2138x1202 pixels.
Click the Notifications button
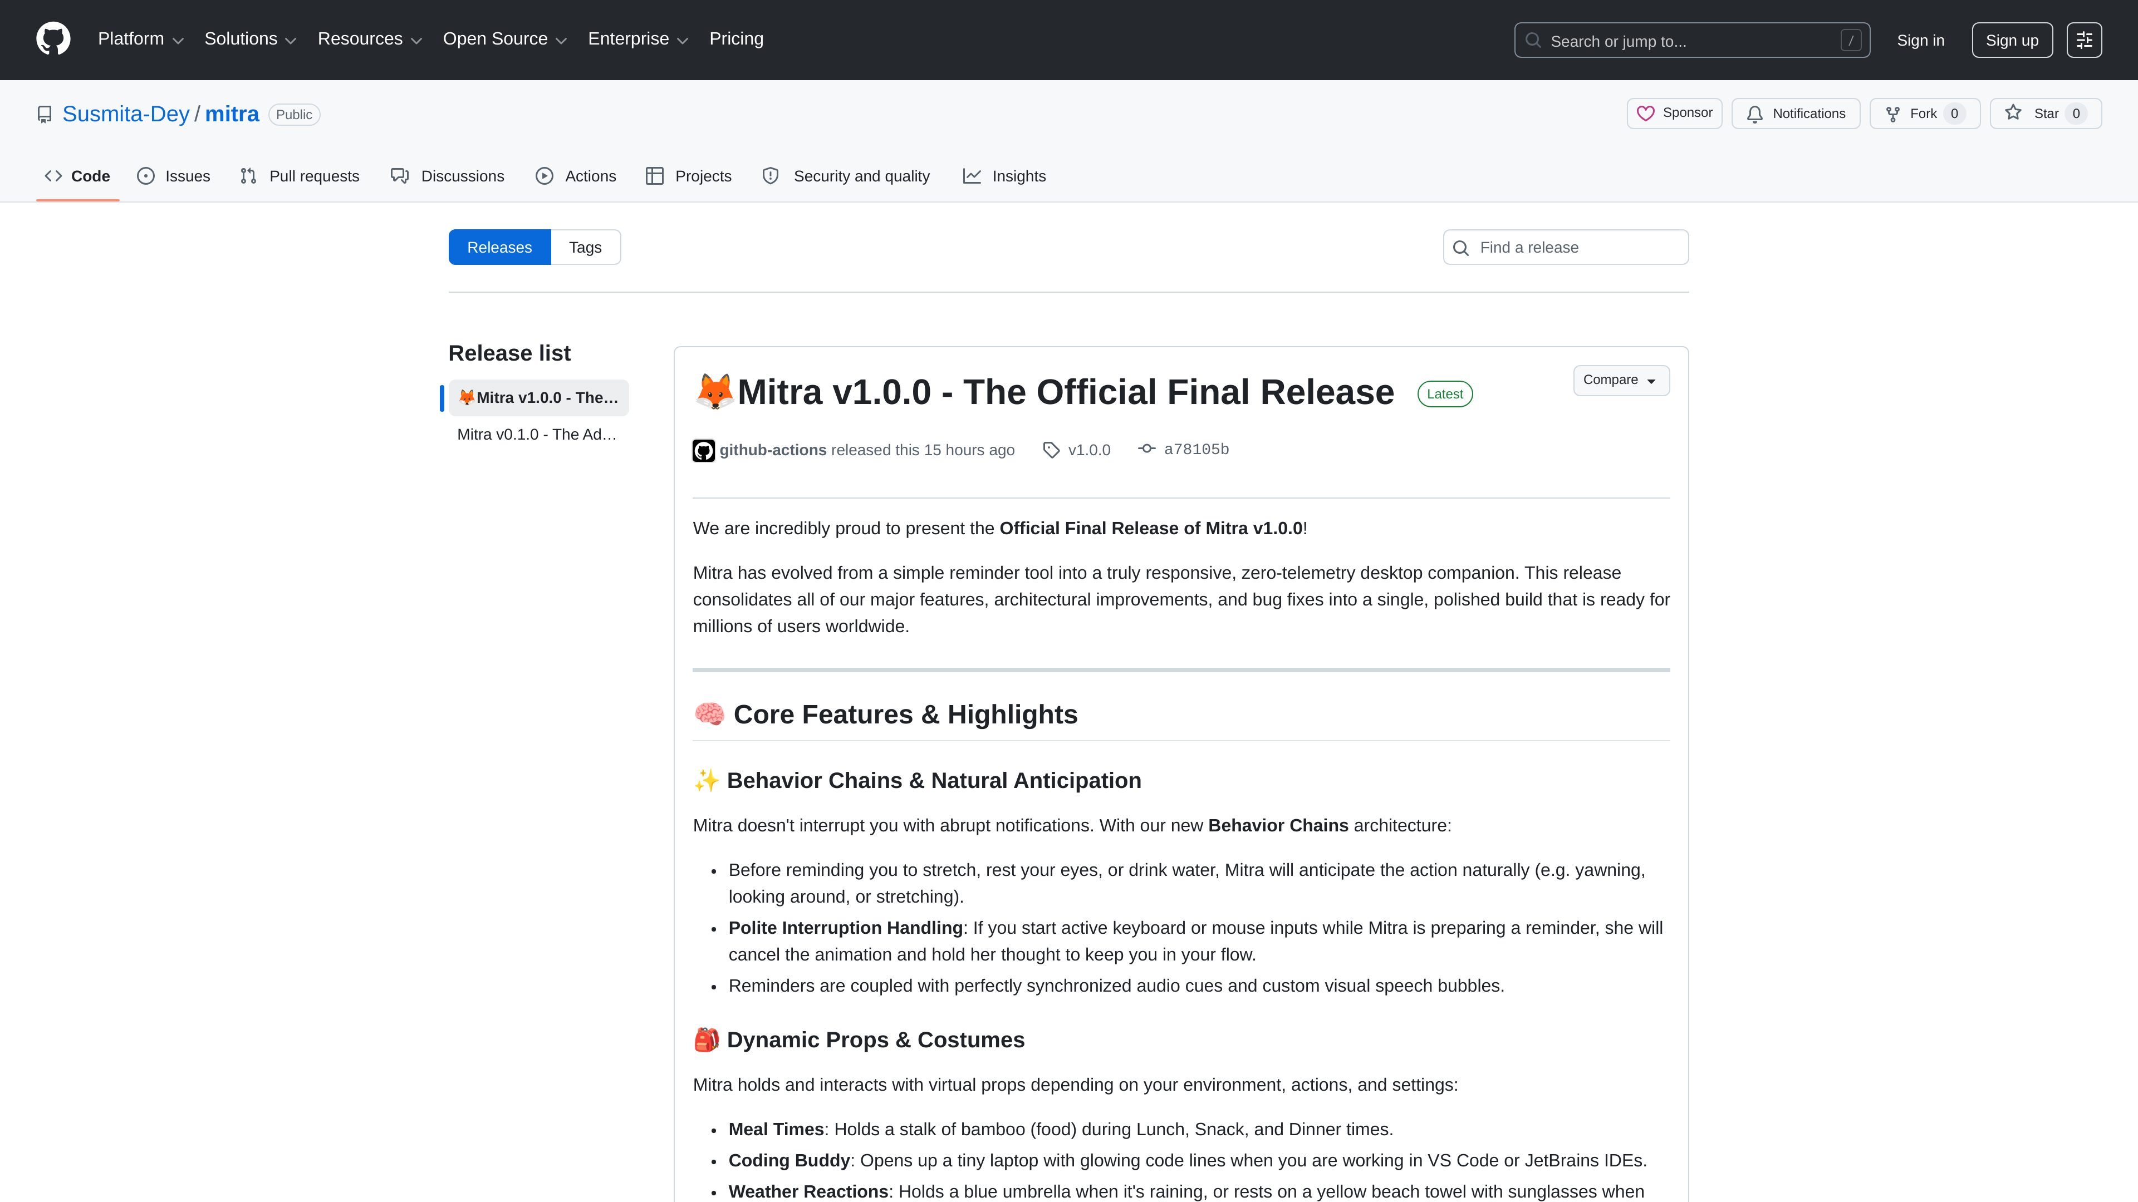pyautogui.click(x=1795, y=114)
